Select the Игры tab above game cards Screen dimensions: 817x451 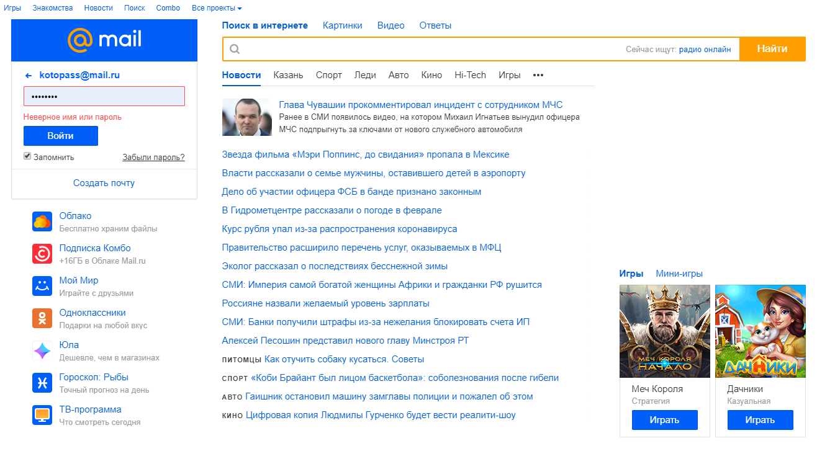pos(631,274)
